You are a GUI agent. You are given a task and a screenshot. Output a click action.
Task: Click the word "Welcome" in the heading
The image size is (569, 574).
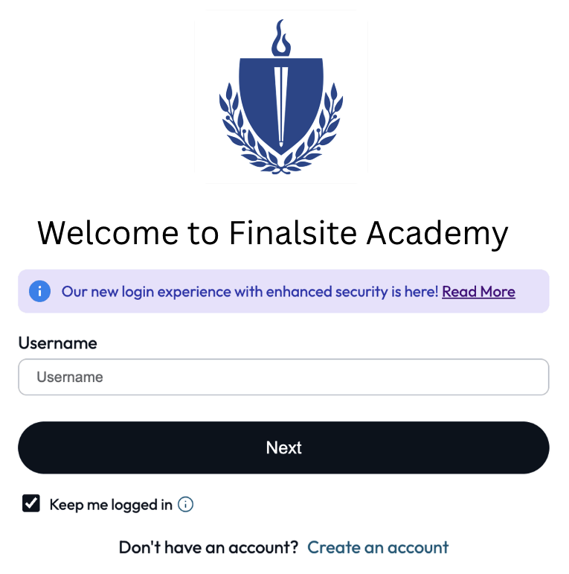tap(108, 233)
